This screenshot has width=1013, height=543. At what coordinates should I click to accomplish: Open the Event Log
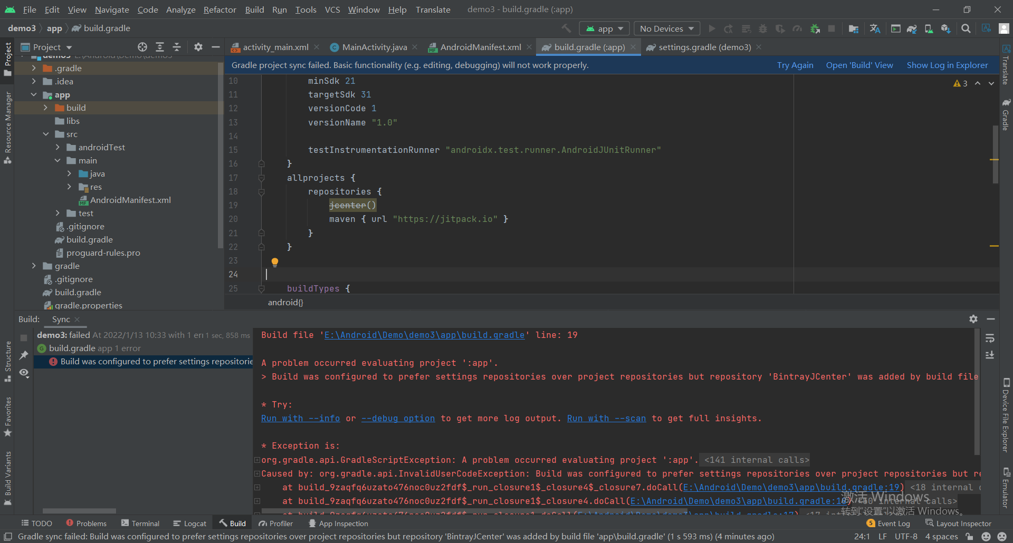tap(888, 523)
